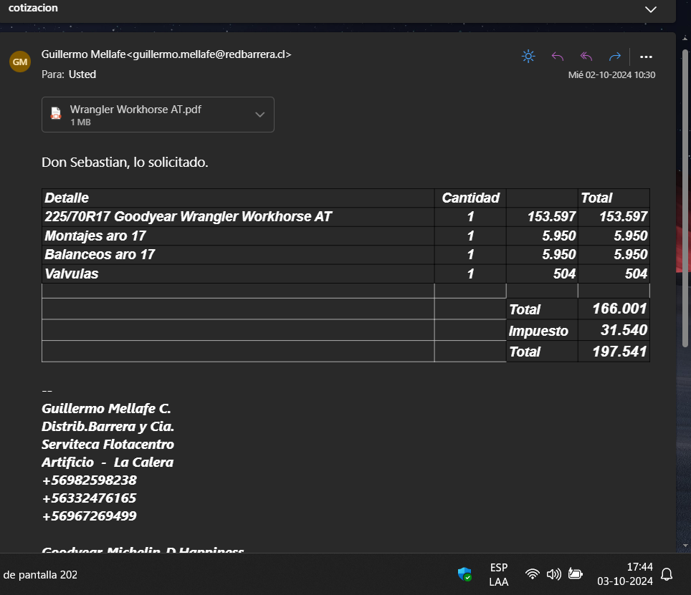Click the Para: Usted recipient line
Image resolution: width=691 pixels, height=595 pixels.
click(69, 74)
